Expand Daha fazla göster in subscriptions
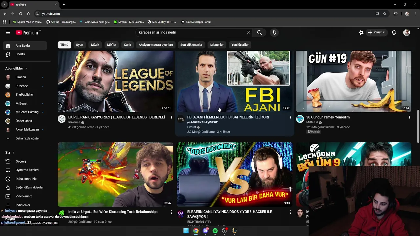Image resolution: width=420 pixels, height=236 pixels. (25, 138)
